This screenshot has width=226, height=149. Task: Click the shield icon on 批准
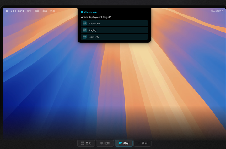click(x=101, y=143)
